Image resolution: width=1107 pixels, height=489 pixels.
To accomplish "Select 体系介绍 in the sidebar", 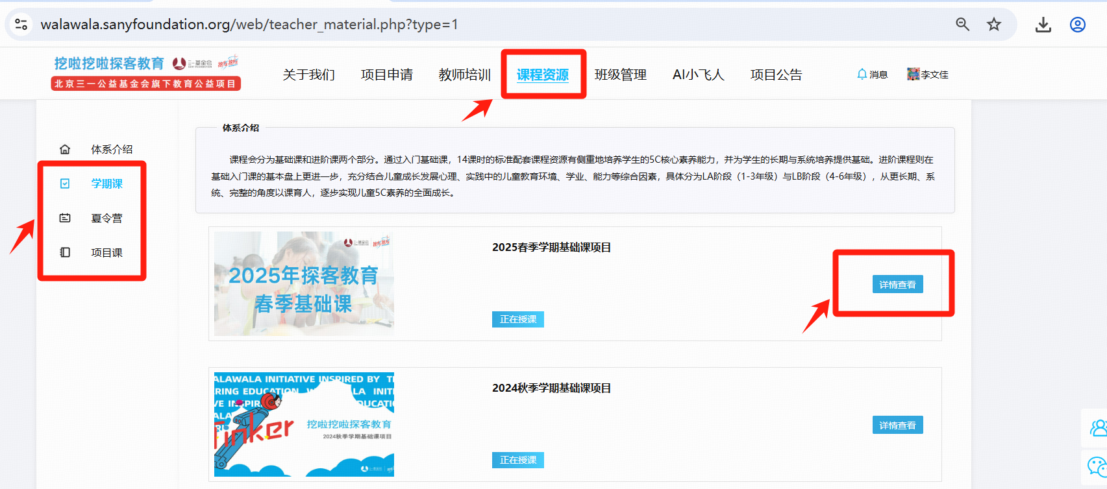I will (111, 149).
